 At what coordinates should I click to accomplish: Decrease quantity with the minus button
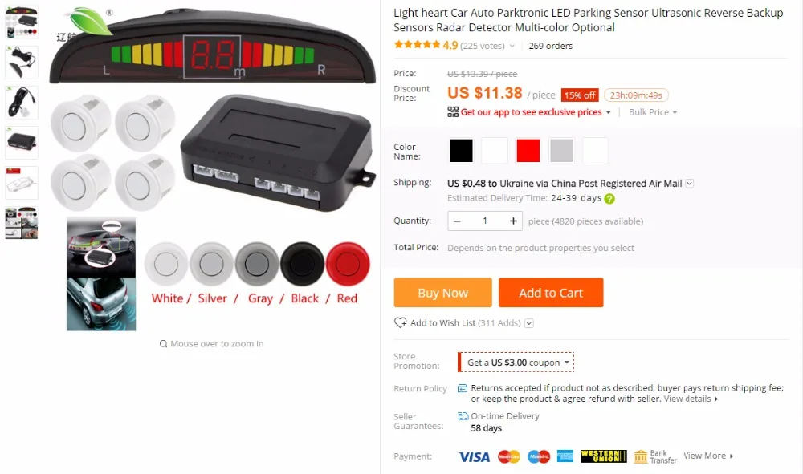458,221
